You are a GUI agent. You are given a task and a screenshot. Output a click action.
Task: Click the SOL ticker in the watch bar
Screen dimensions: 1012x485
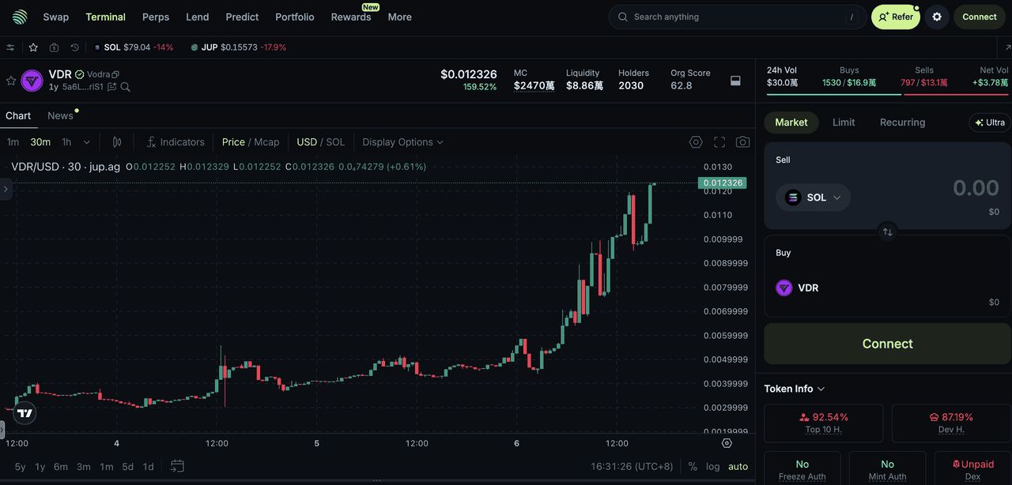(x=134, y=47)
